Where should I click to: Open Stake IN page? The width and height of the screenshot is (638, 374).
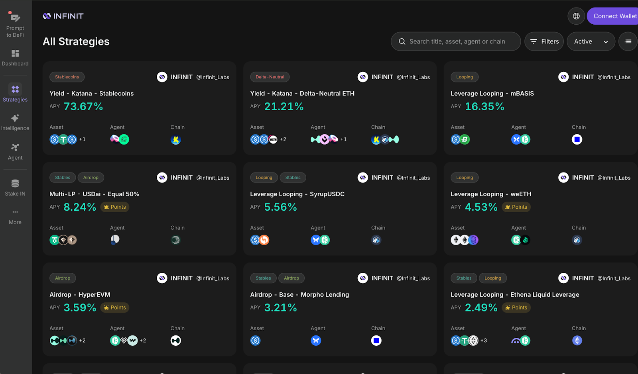[x=15, y=188]
